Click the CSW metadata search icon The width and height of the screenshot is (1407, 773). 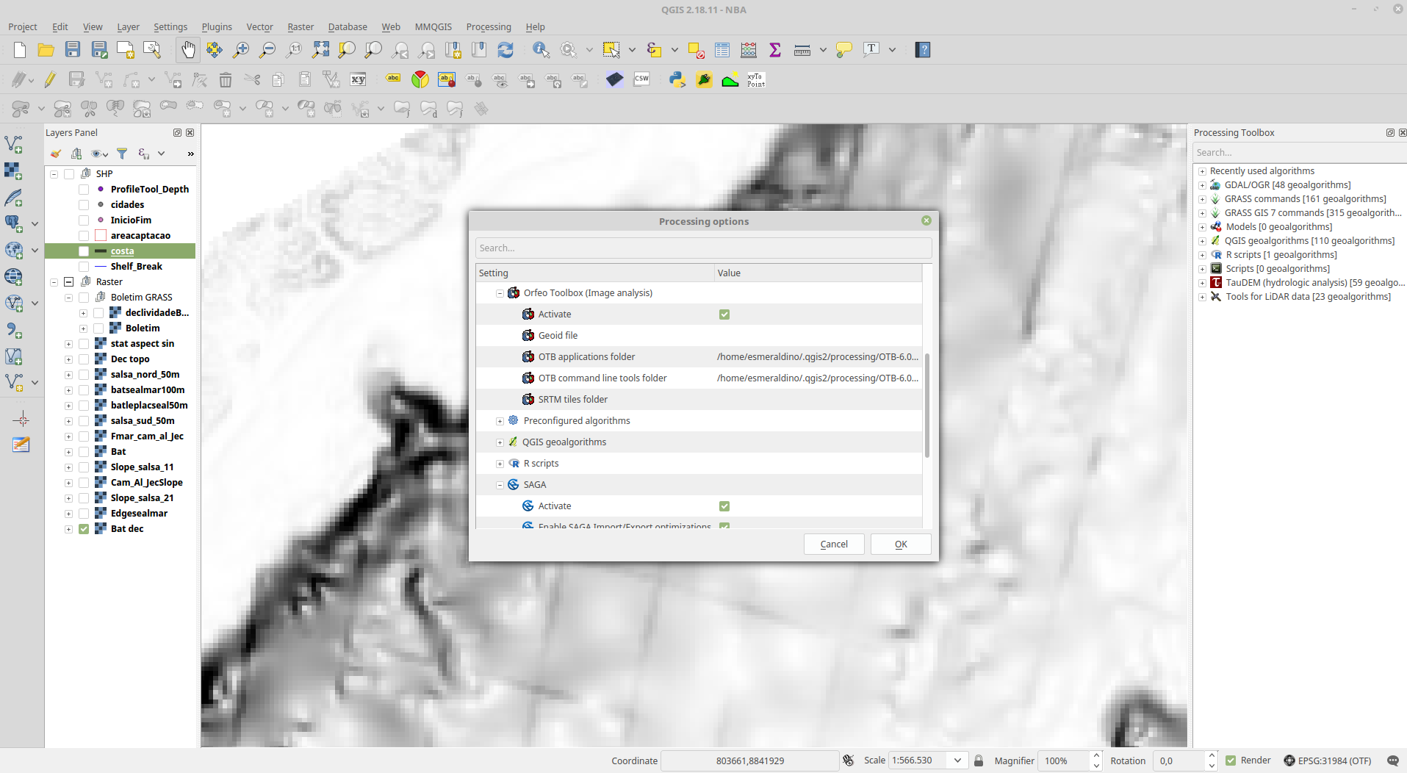tap(641, 79)
